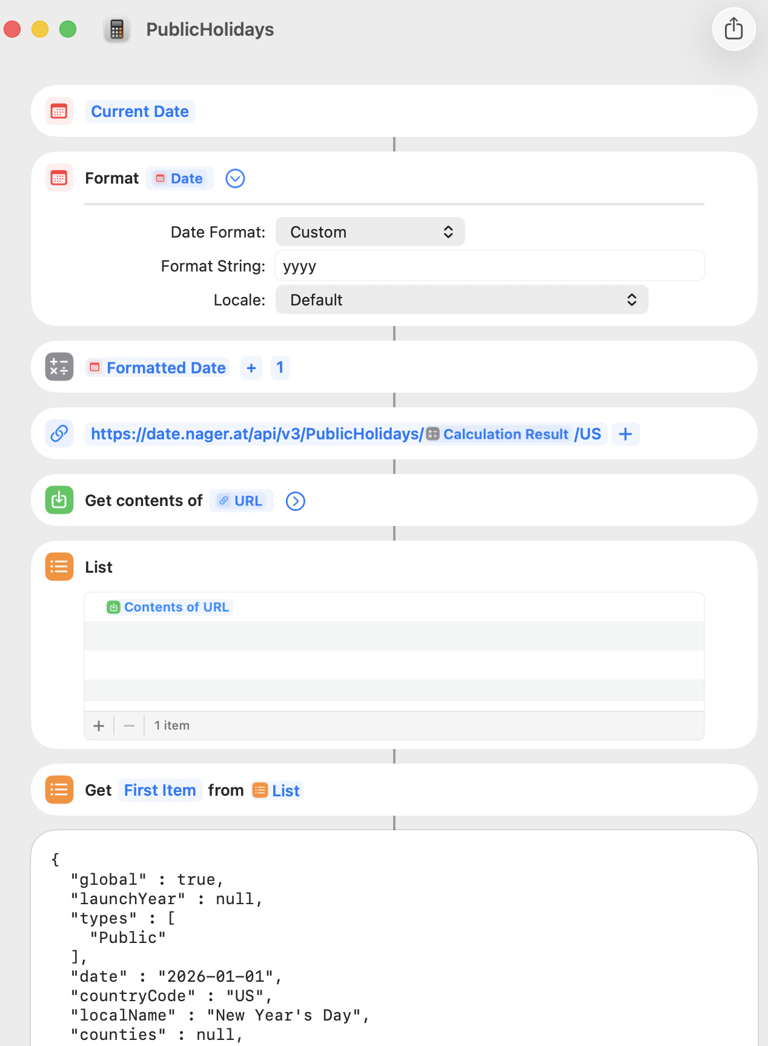
Task: Select the Current Date variable token
Action: 140,112
